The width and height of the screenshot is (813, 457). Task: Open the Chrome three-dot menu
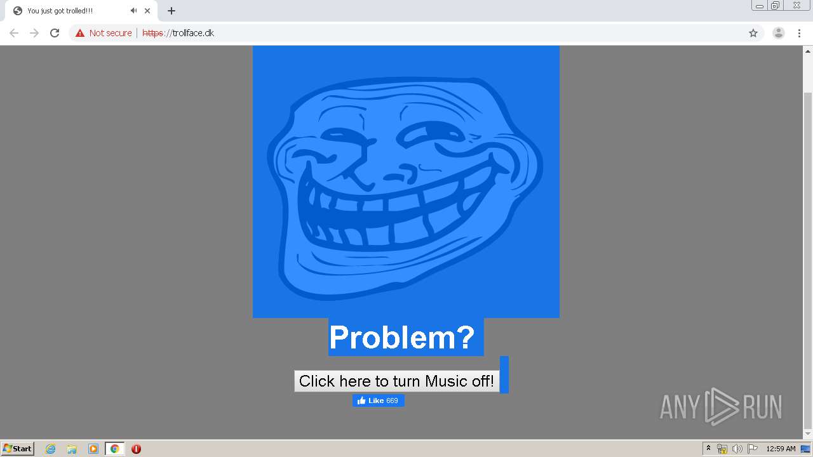click(x=800, y=33)
